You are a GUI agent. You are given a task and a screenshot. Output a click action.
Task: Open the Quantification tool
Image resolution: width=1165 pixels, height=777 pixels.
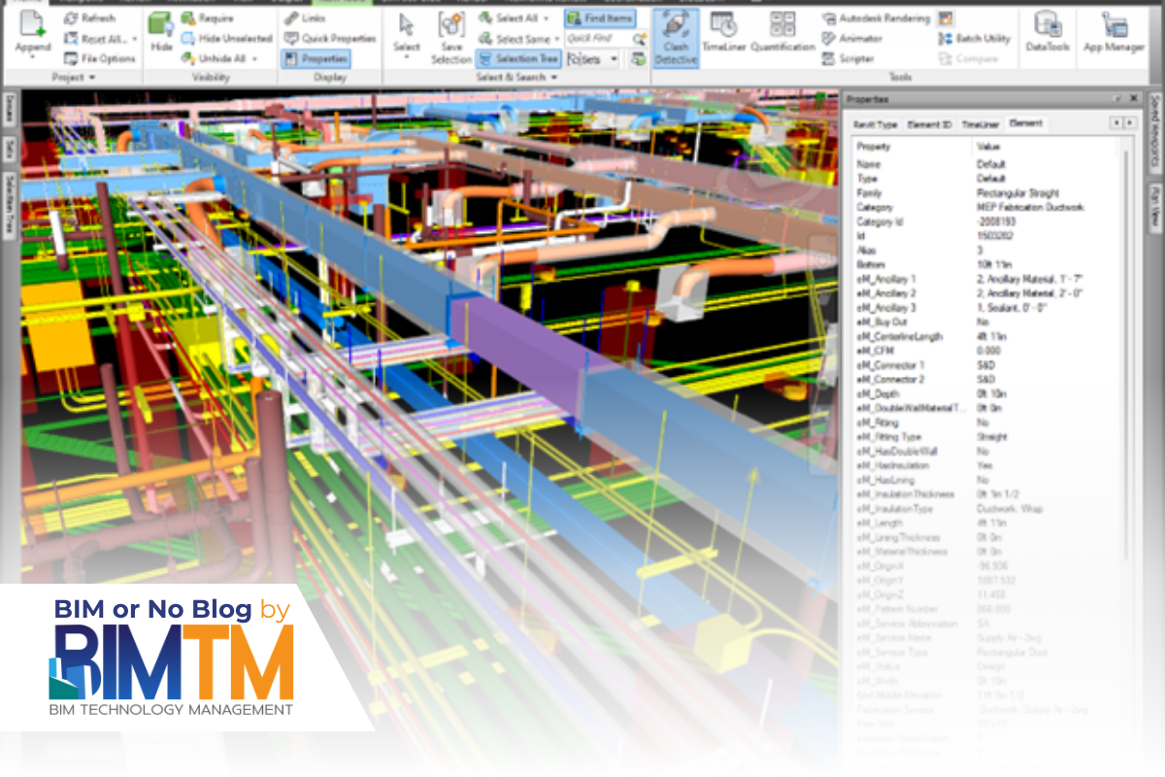click(782, 33)
